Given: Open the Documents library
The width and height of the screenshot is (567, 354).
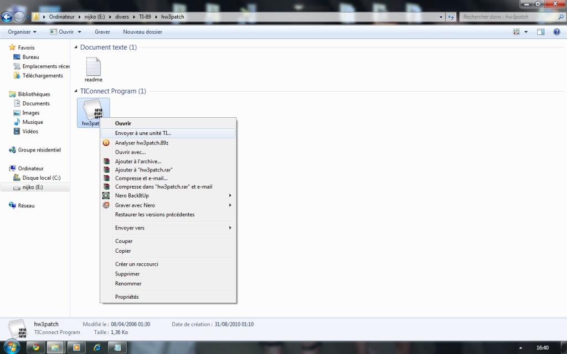Looking at the screenshot, I should click(32, 103).
